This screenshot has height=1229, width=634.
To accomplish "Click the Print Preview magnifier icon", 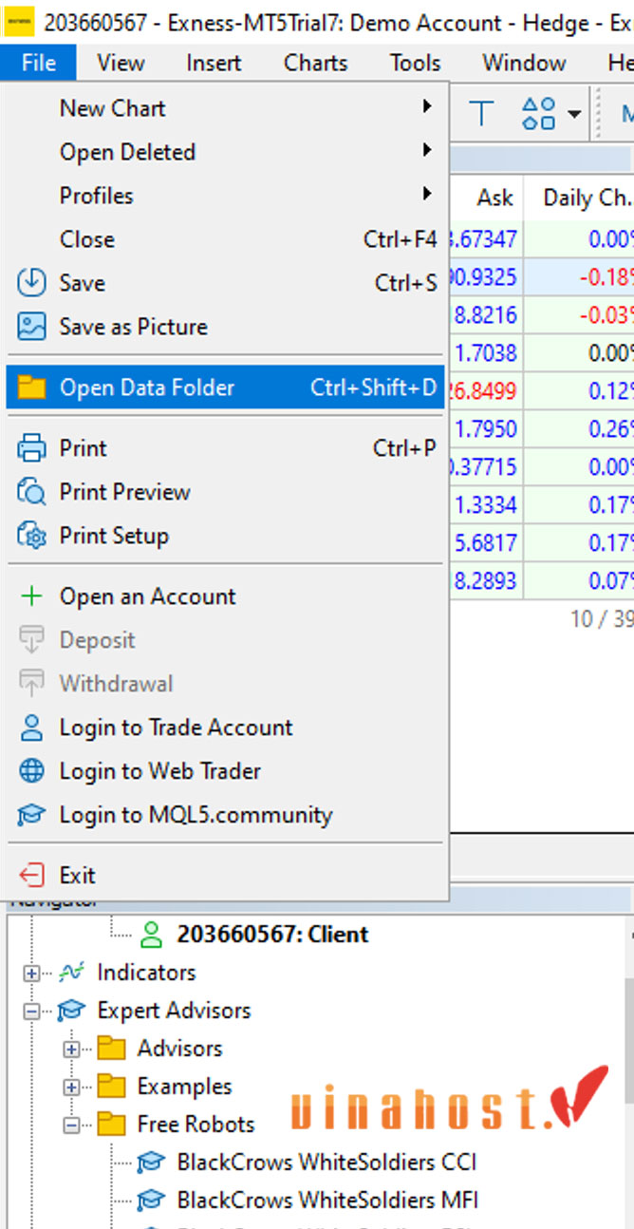I will 31,492.
